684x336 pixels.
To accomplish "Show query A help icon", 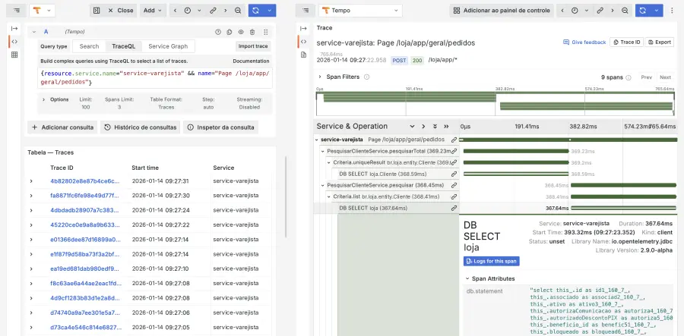I will 219,32.
